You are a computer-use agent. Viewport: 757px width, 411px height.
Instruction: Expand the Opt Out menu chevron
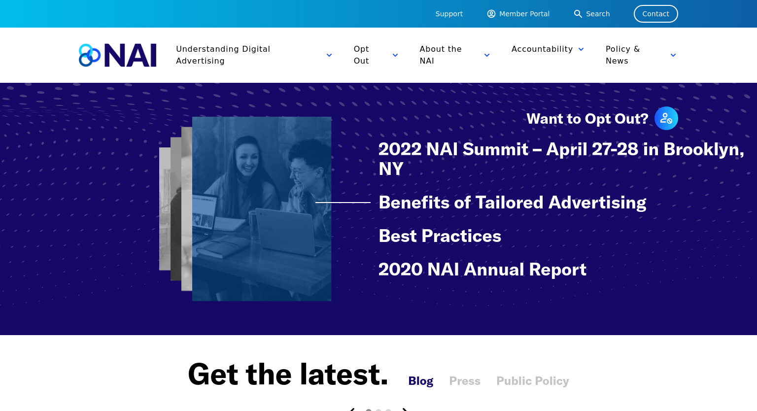(395, 55)
